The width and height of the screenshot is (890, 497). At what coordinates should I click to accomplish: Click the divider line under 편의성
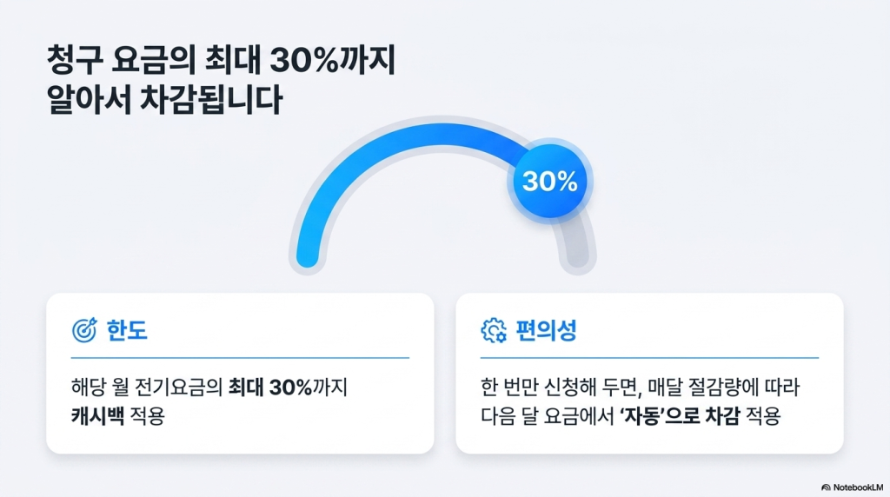coord(649,358)
